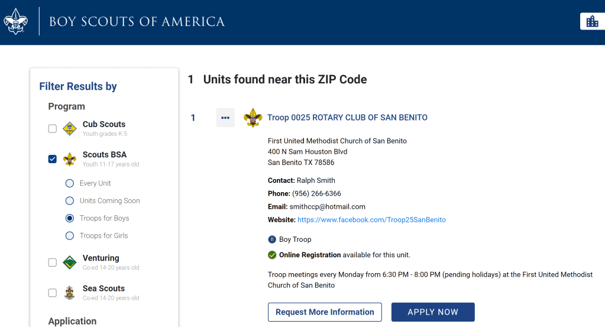Enable the Cub Scouts checkbox

pyautogui.click(x=53, y=129)
